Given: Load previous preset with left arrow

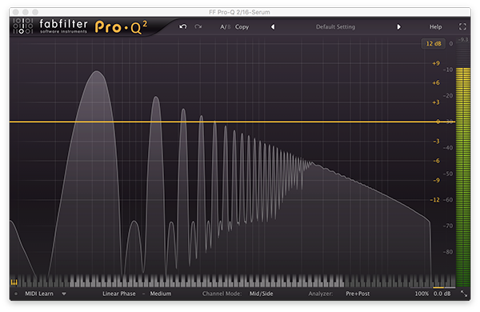Looking at the screenshot, I should coord(273,27).
